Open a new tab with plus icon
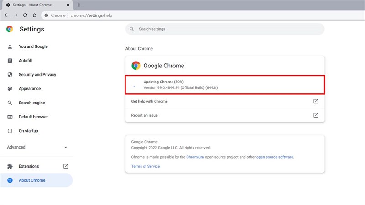Screen dimensions: 365x205 79,5
